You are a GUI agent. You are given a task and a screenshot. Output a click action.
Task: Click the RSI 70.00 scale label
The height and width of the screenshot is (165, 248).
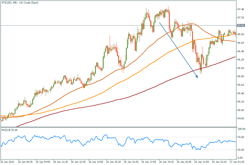241,137
